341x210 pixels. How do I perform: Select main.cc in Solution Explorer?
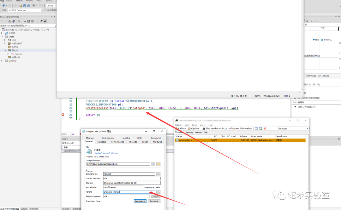tap(19, 54)
